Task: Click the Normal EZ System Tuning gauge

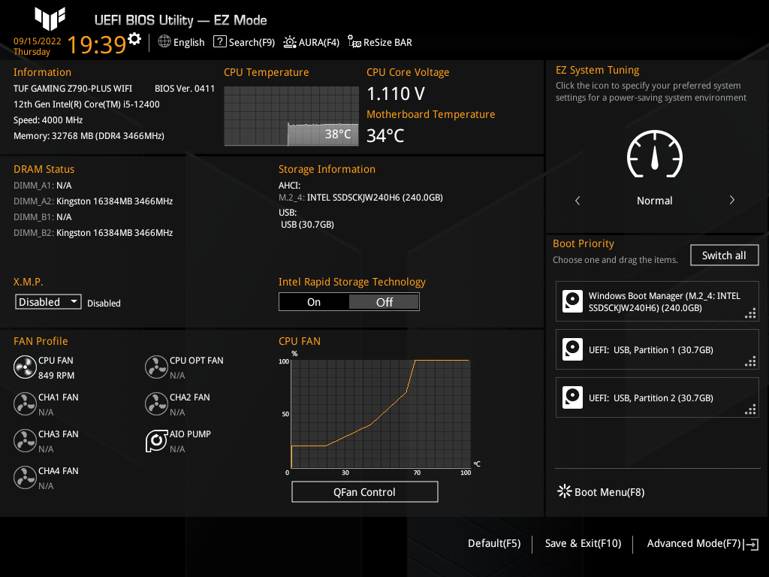Action: point(654,155)
